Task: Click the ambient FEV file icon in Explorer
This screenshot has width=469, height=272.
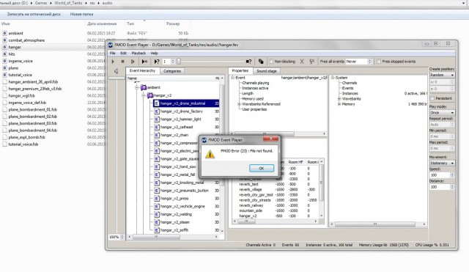Action: point(4,33)
